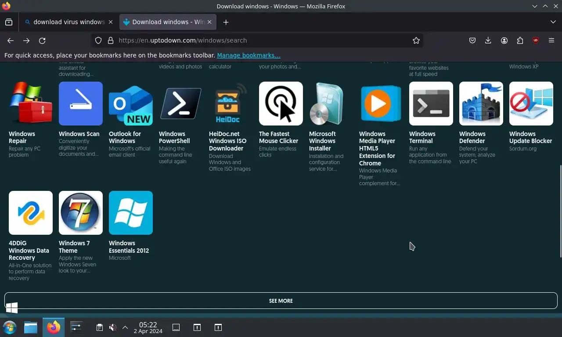Click 'Sordum.org' developer text

(x=523, y=149)
